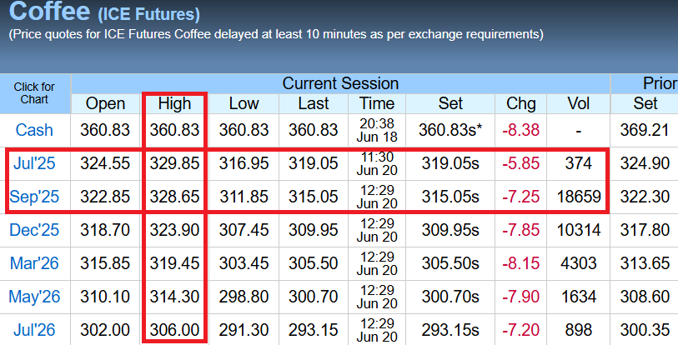Viewport: 678px width, 345px height.
Task: Select Sep'25 prior settle 322.30
Action: click(x=645, y=197)
